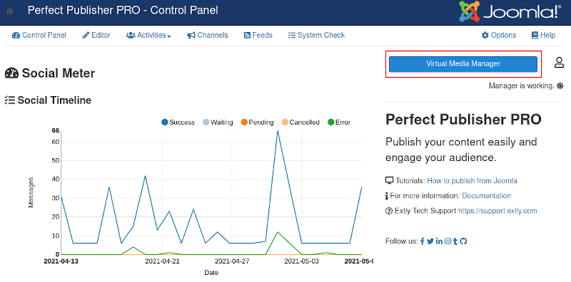
Task: Open the GitHub follow icon
Action: point(463,241)
